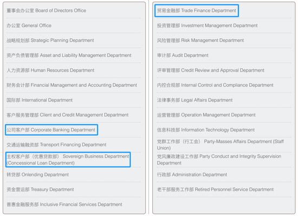The width and height of the screenshot is (298, 216).
Task: Open Corporate Banking Department
Action: point(51,130)
